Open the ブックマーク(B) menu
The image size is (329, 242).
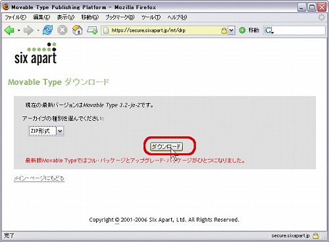(120, 17)
